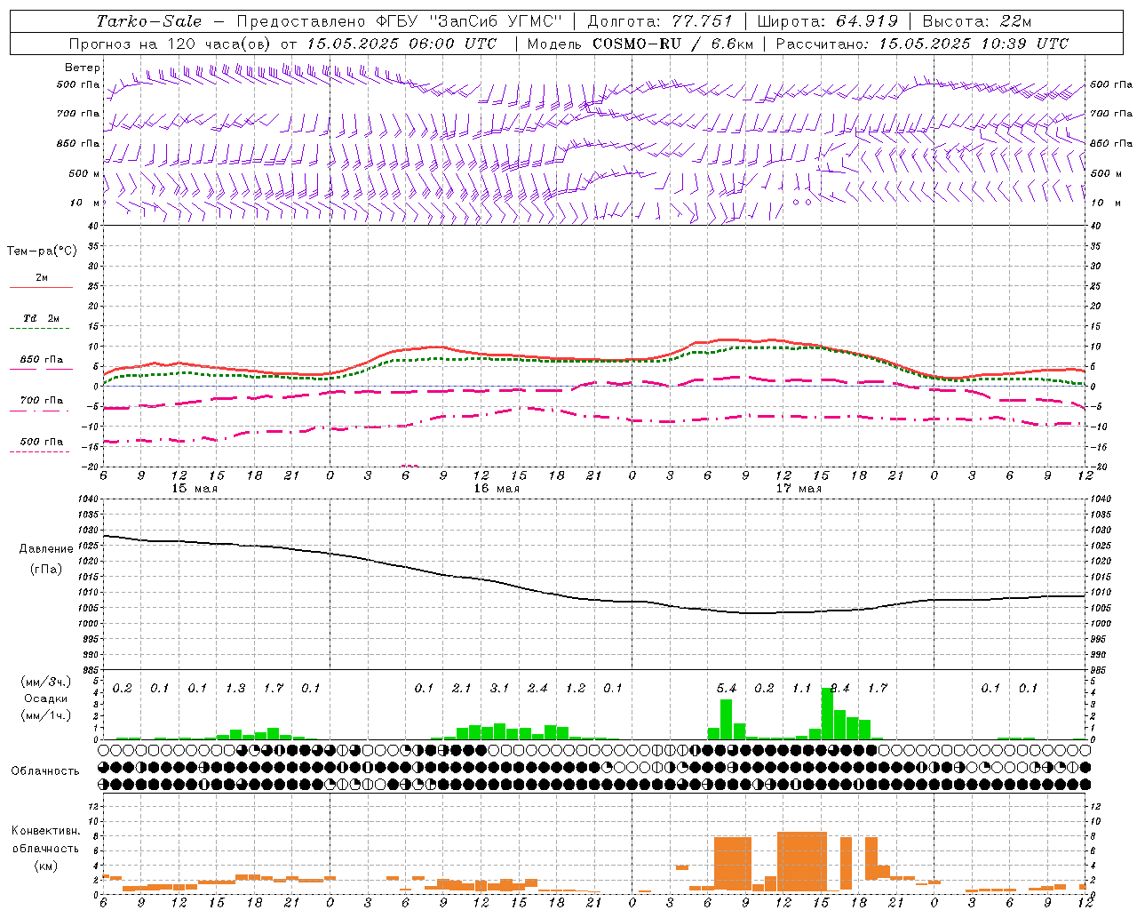Click the '2.1' precipitation amount value
This screenshot has height=910, width=1137.
[x=462, y=688]
